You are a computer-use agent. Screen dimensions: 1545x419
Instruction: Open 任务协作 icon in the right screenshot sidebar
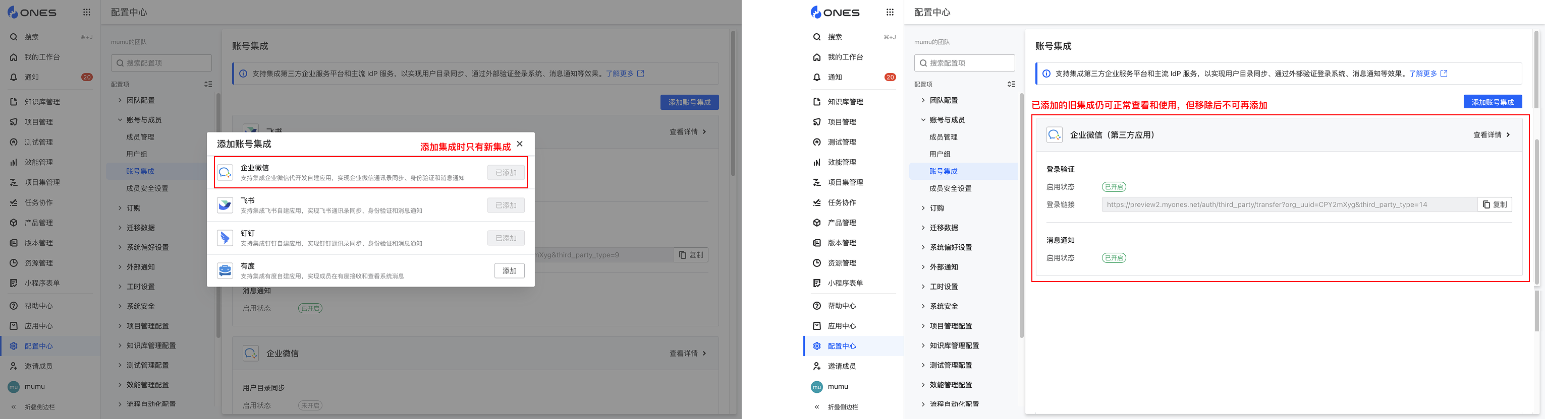(x=816, y=202)
